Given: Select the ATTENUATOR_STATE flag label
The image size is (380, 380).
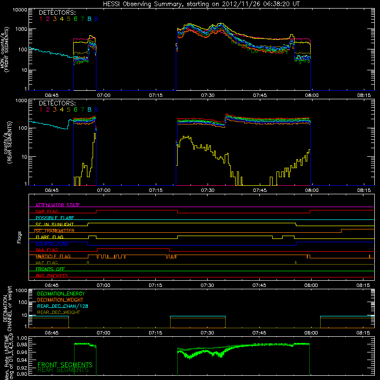Looking at the screenshot, I should 57,205.
